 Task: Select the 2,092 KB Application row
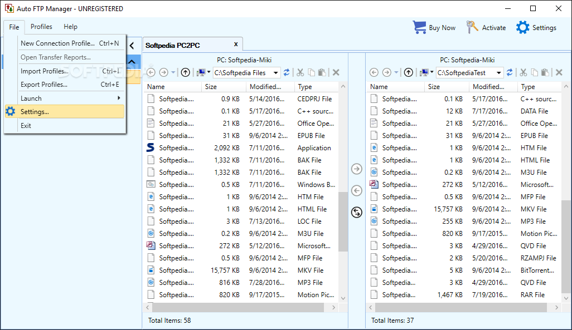pos(241,148)
